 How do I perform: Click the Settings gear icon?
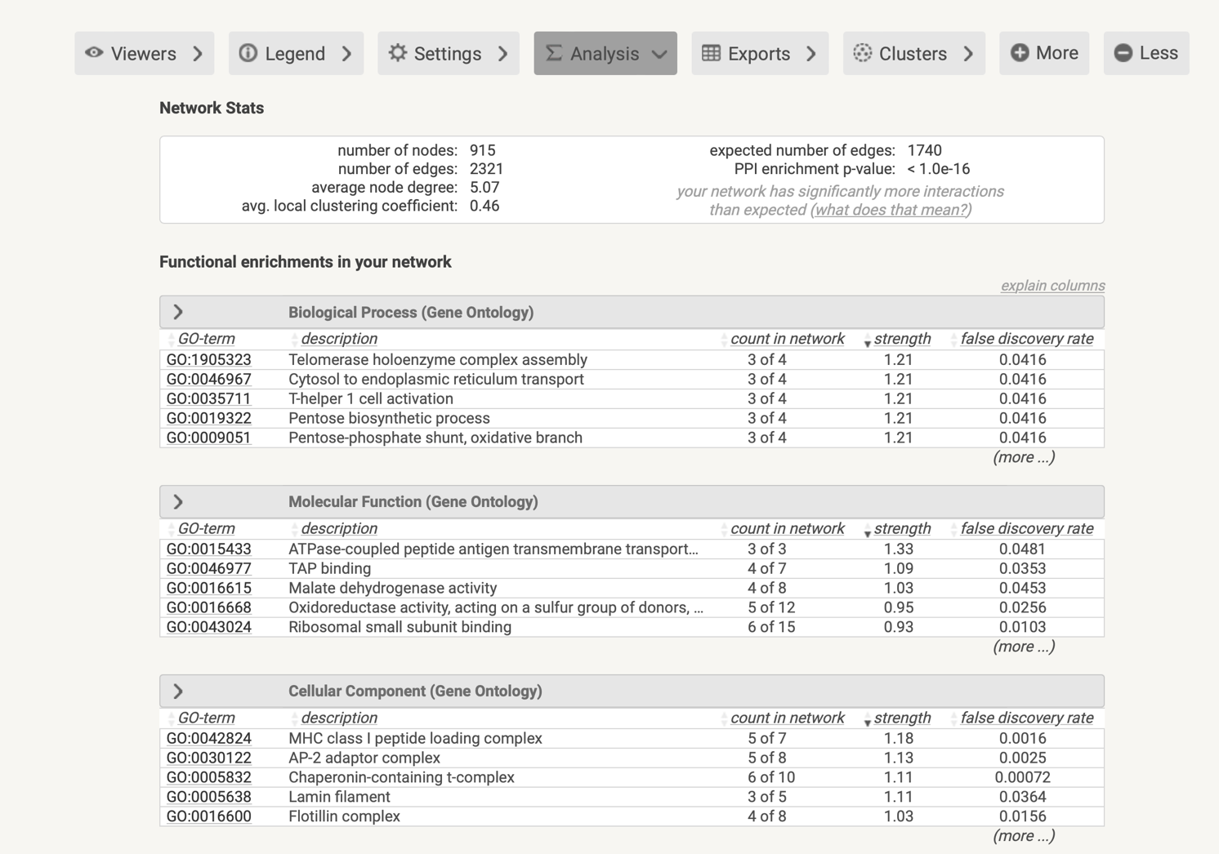397,53
